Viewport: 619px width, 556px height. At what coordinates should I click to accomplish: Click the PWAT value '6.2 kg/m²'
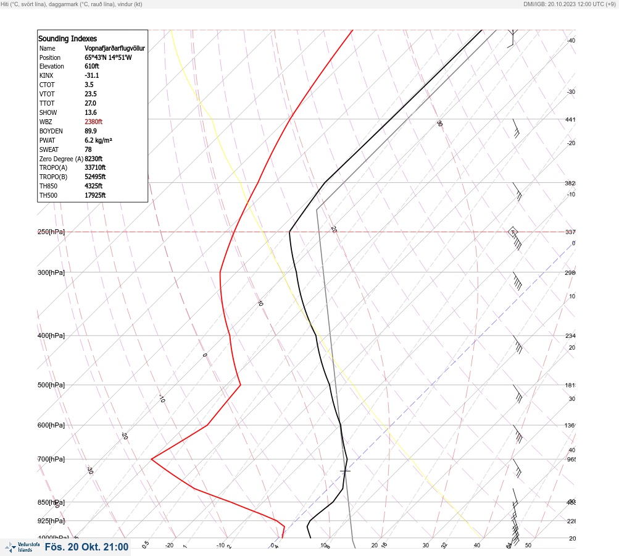98,140
